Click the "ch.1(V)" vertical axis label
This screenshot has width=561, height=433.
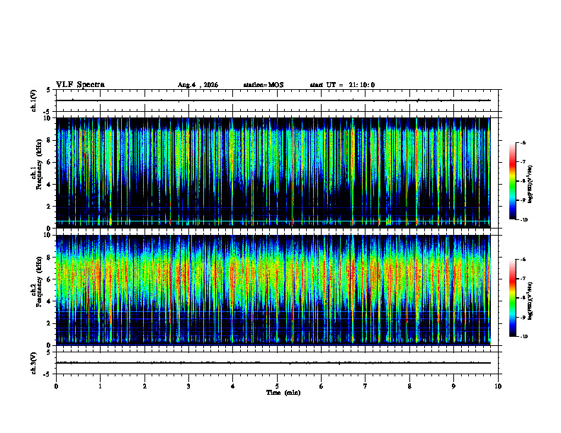click(x=33, y=100)
